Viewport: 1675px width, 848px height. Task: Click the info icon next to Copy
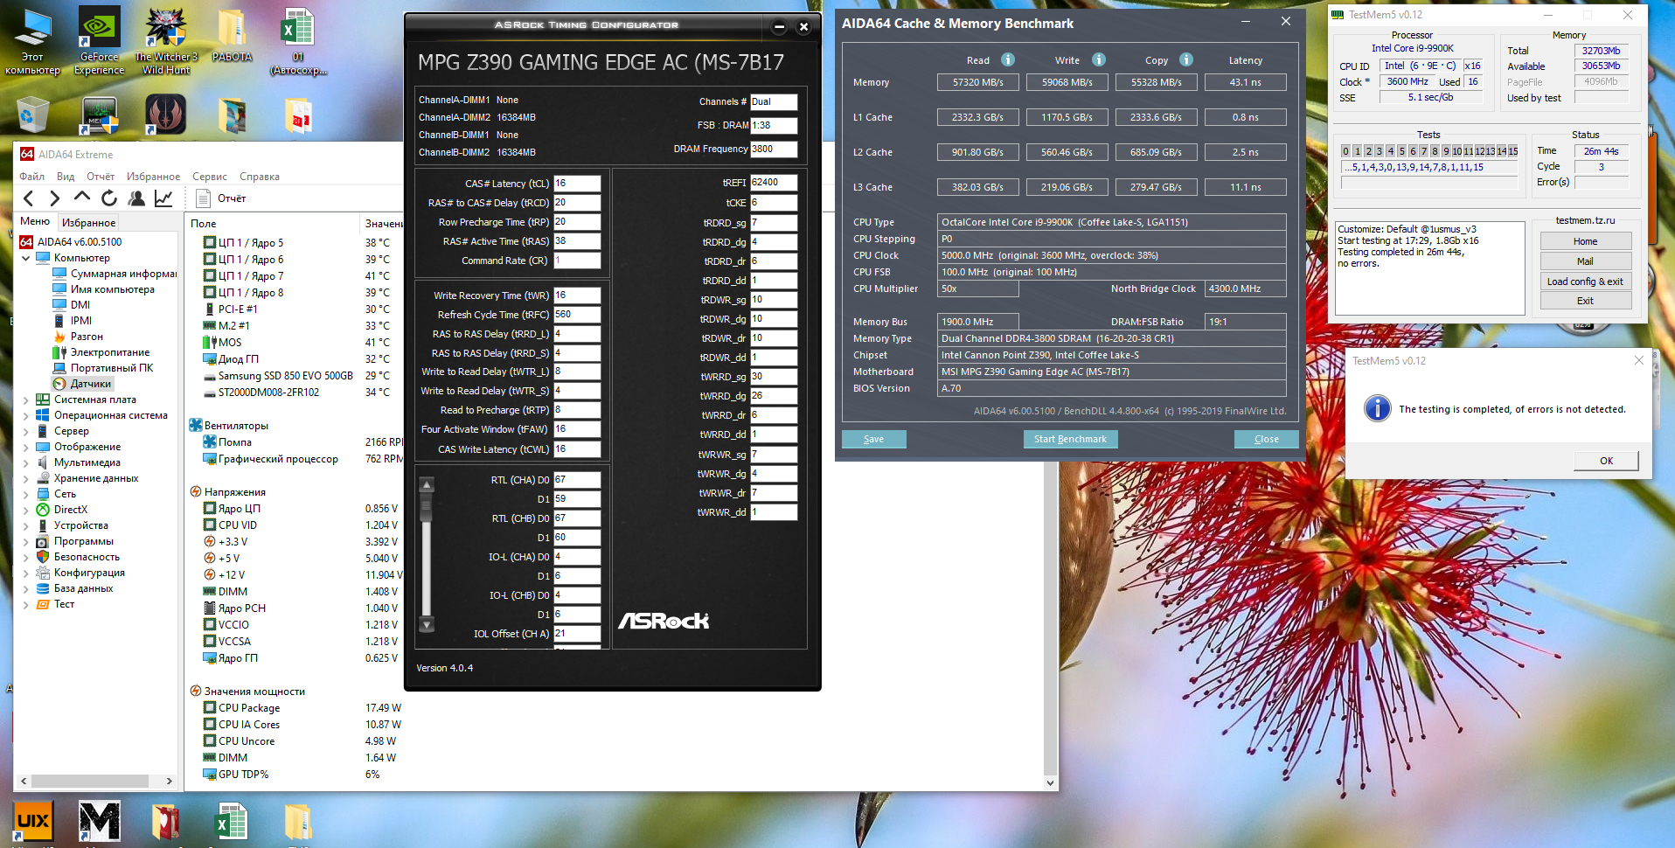(1186, 59)
